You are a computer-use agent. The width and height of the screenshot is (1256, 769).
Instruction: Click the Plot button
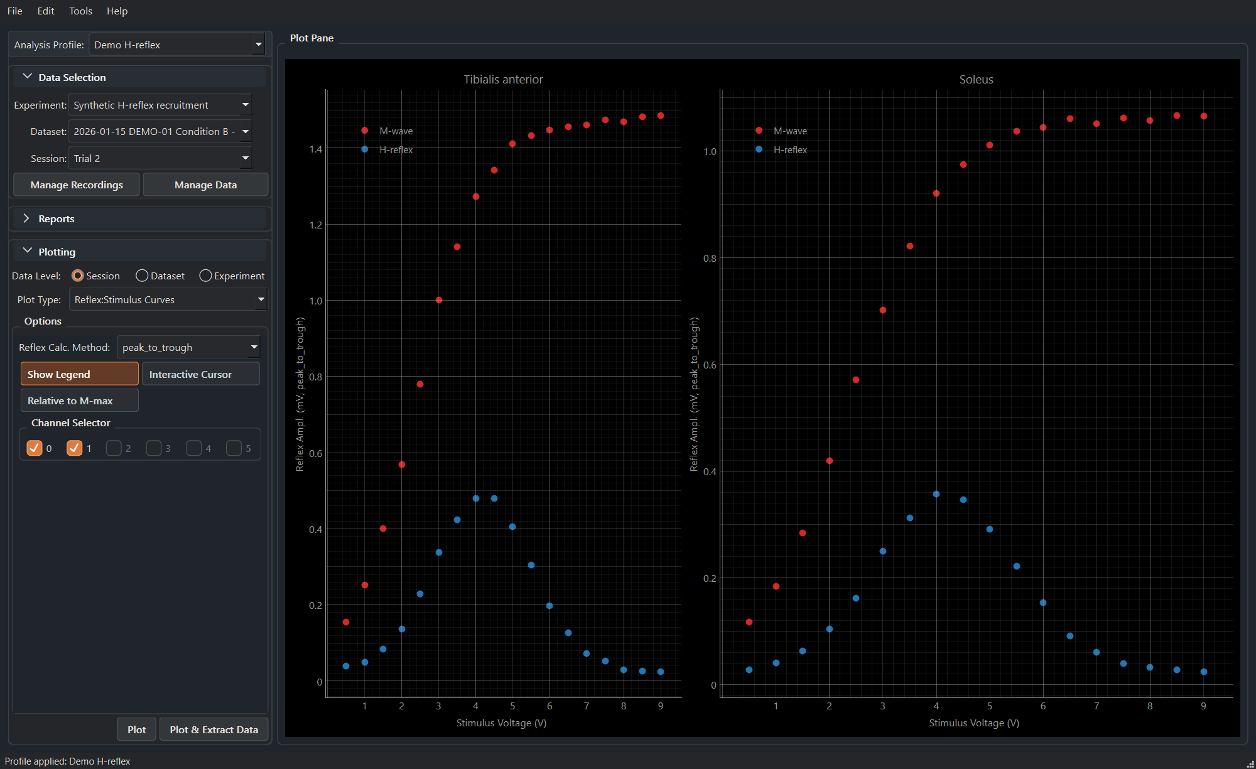[136, 729]
